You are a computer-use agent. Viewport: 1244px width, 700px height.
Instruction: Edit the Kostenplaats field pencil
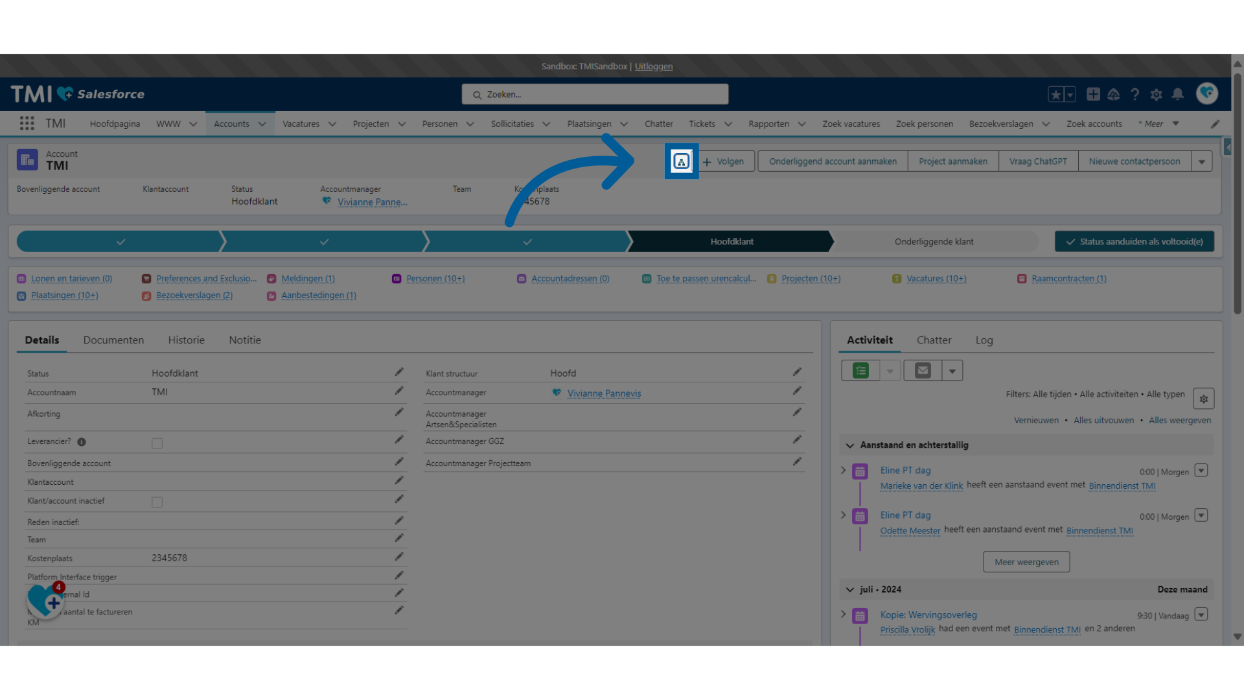point(399,557)
